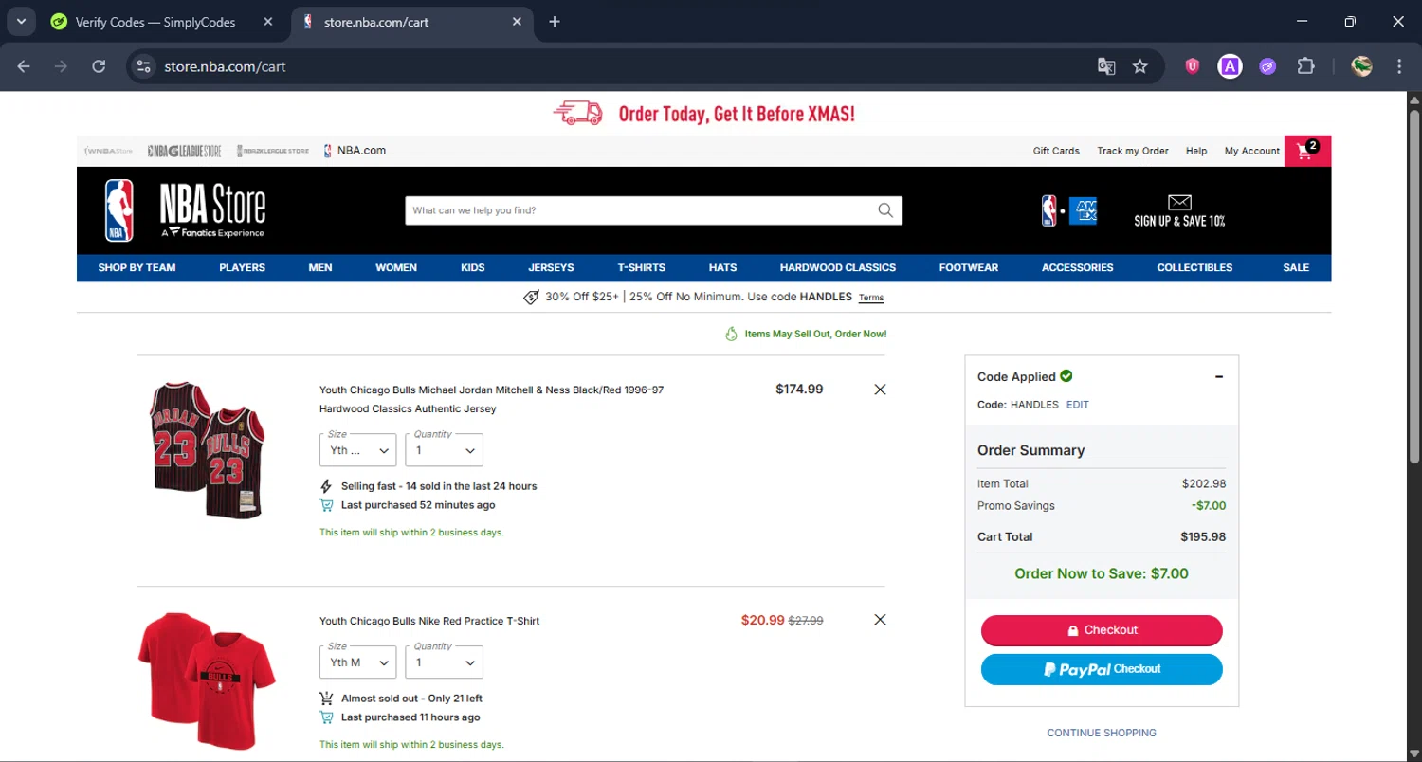Image resolution: width=1422 pixels, height=762 pixels.
Task: Open the T-Shirt Quantity dropdown
Action: [x=445, y=662]
